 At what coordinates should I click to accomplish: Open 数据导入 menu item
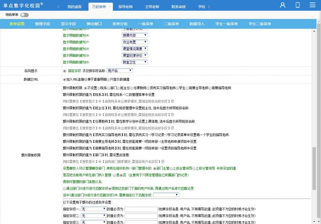pos(197,24)
